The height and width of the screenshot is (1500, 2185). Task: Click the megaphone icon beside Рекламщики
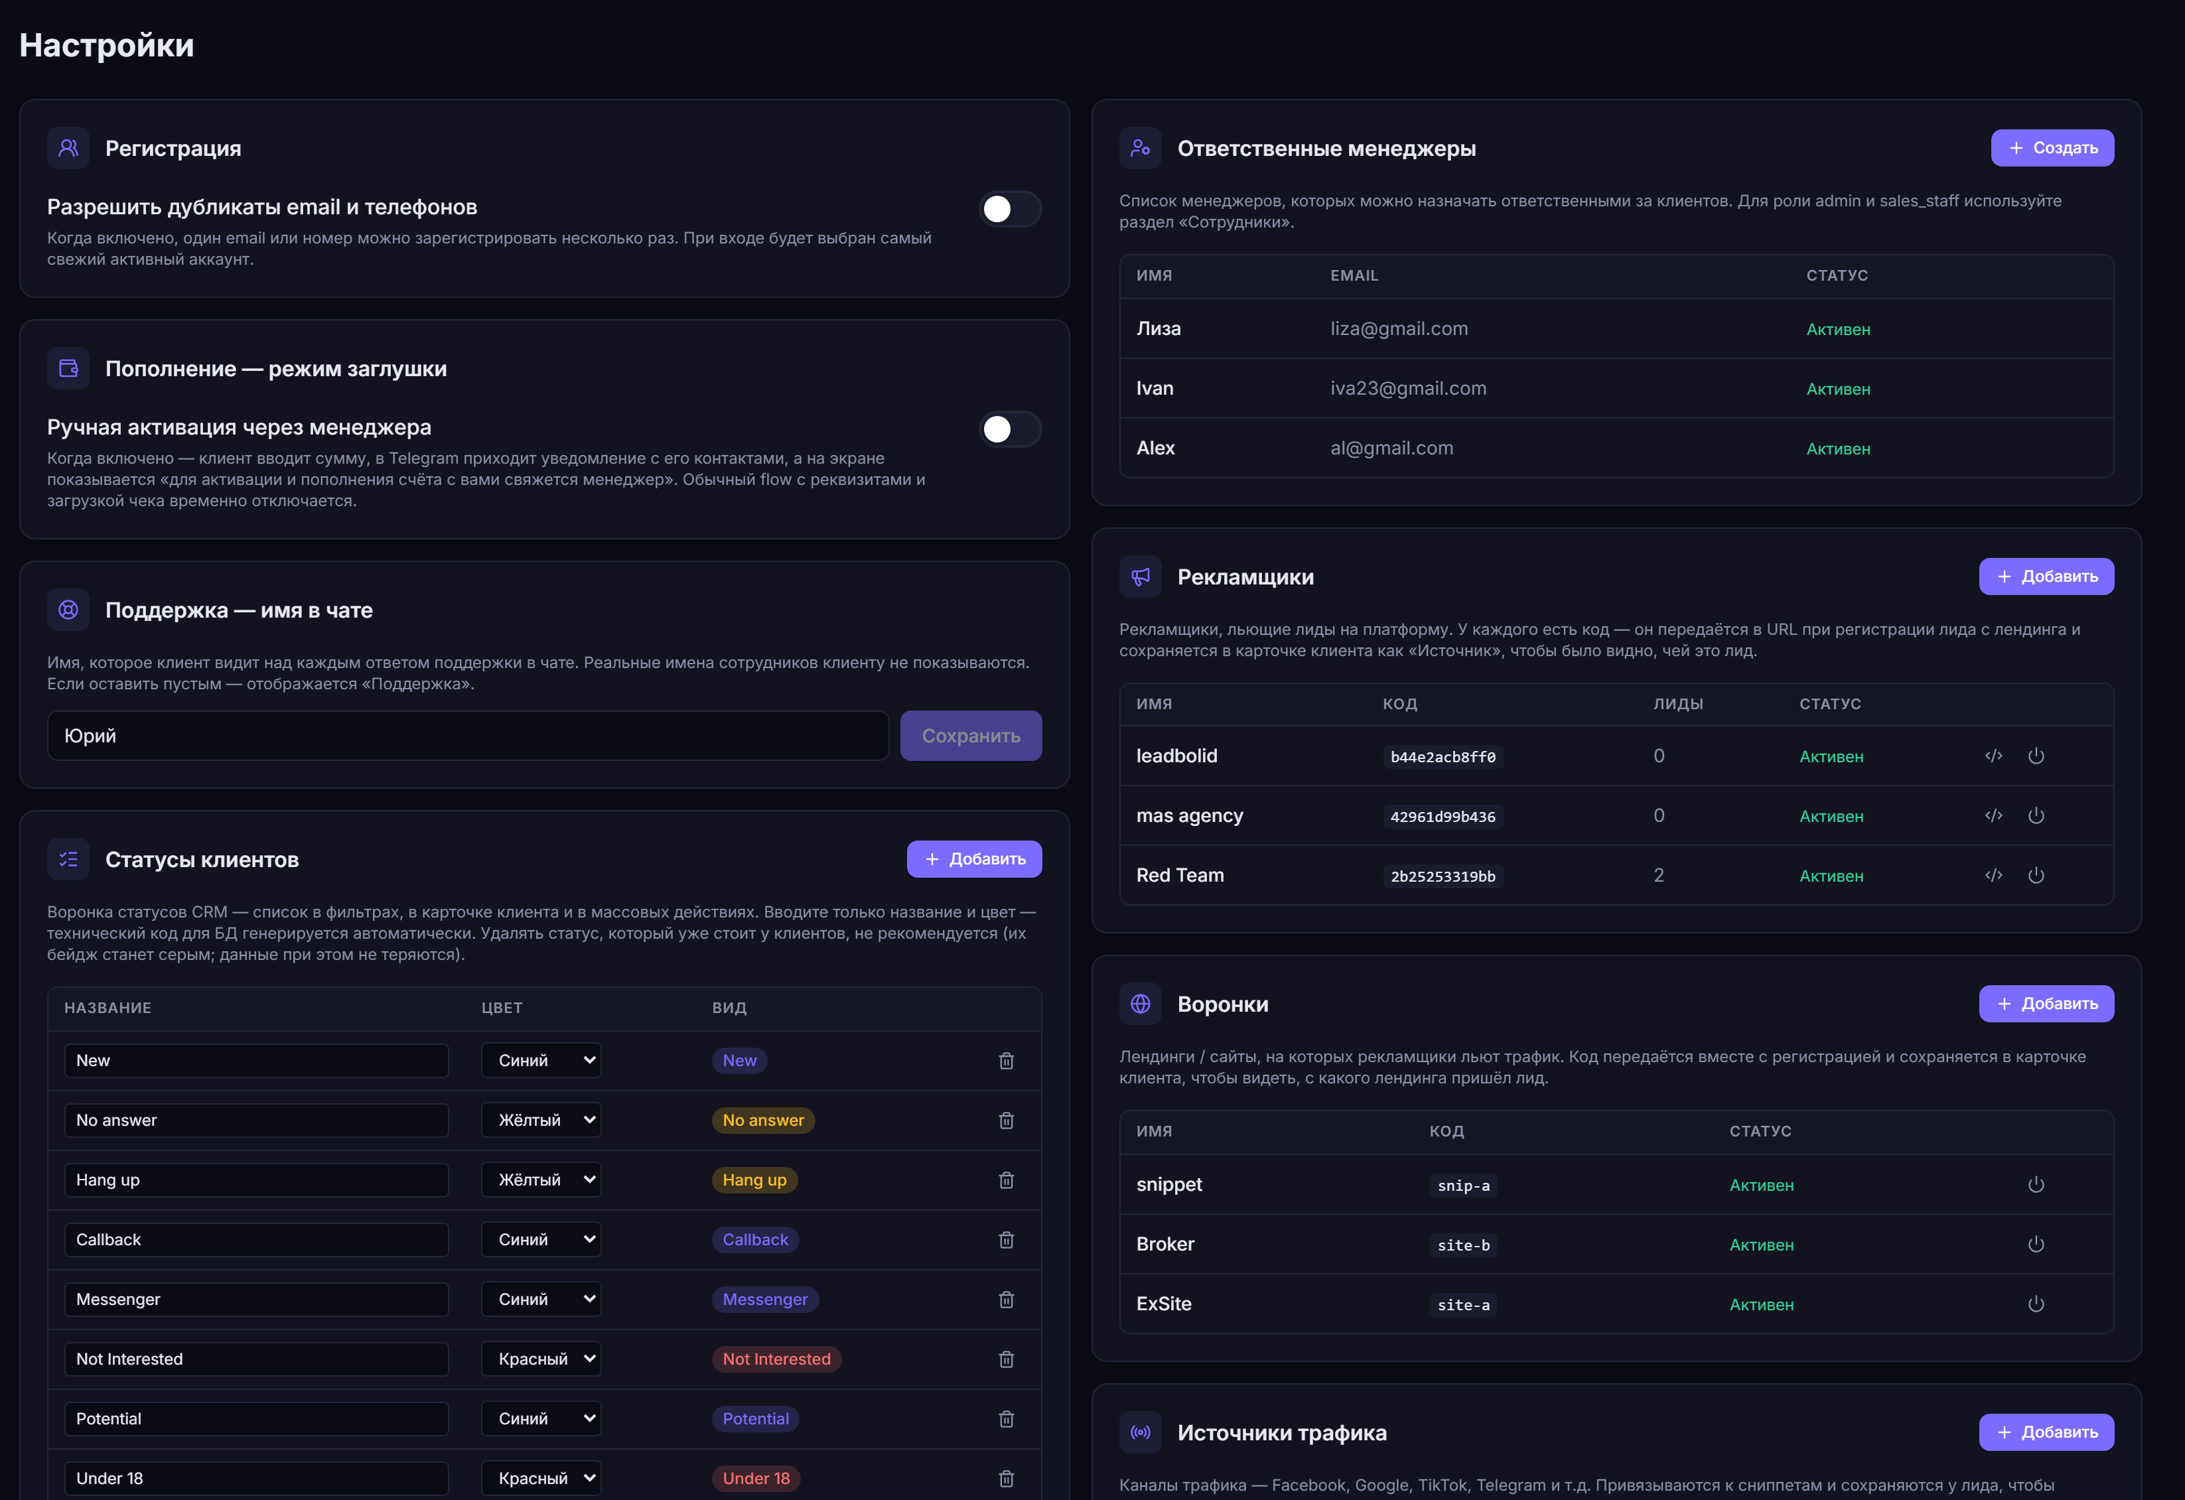pos(1141,576)
